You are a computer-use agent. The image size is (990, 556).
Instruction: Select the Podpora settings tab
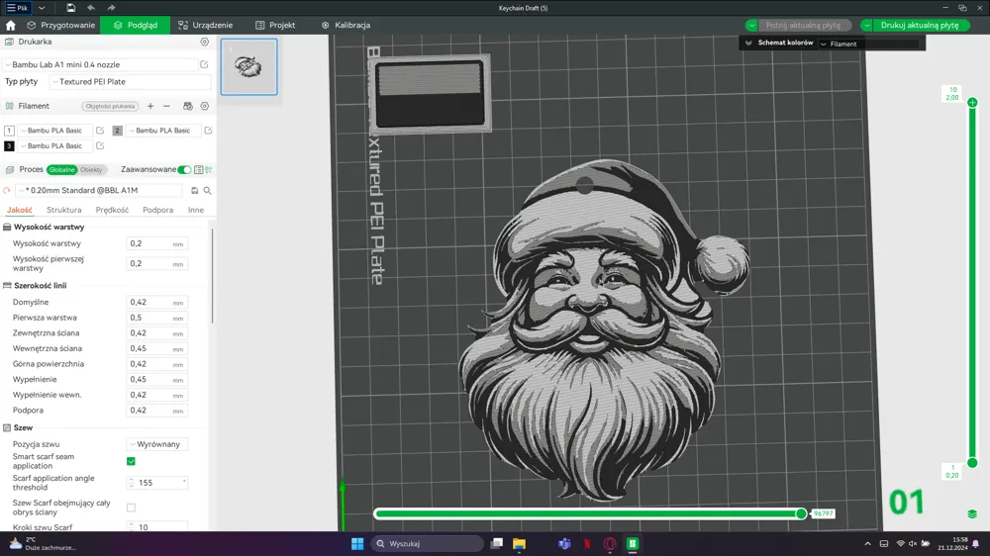[x=157, y=210]
